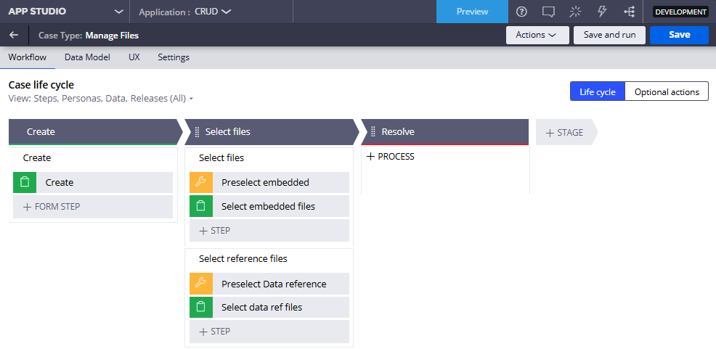Screen dimensions: 716x349
Task: Add a step under Select files process
Action: (x=269, y=231)
